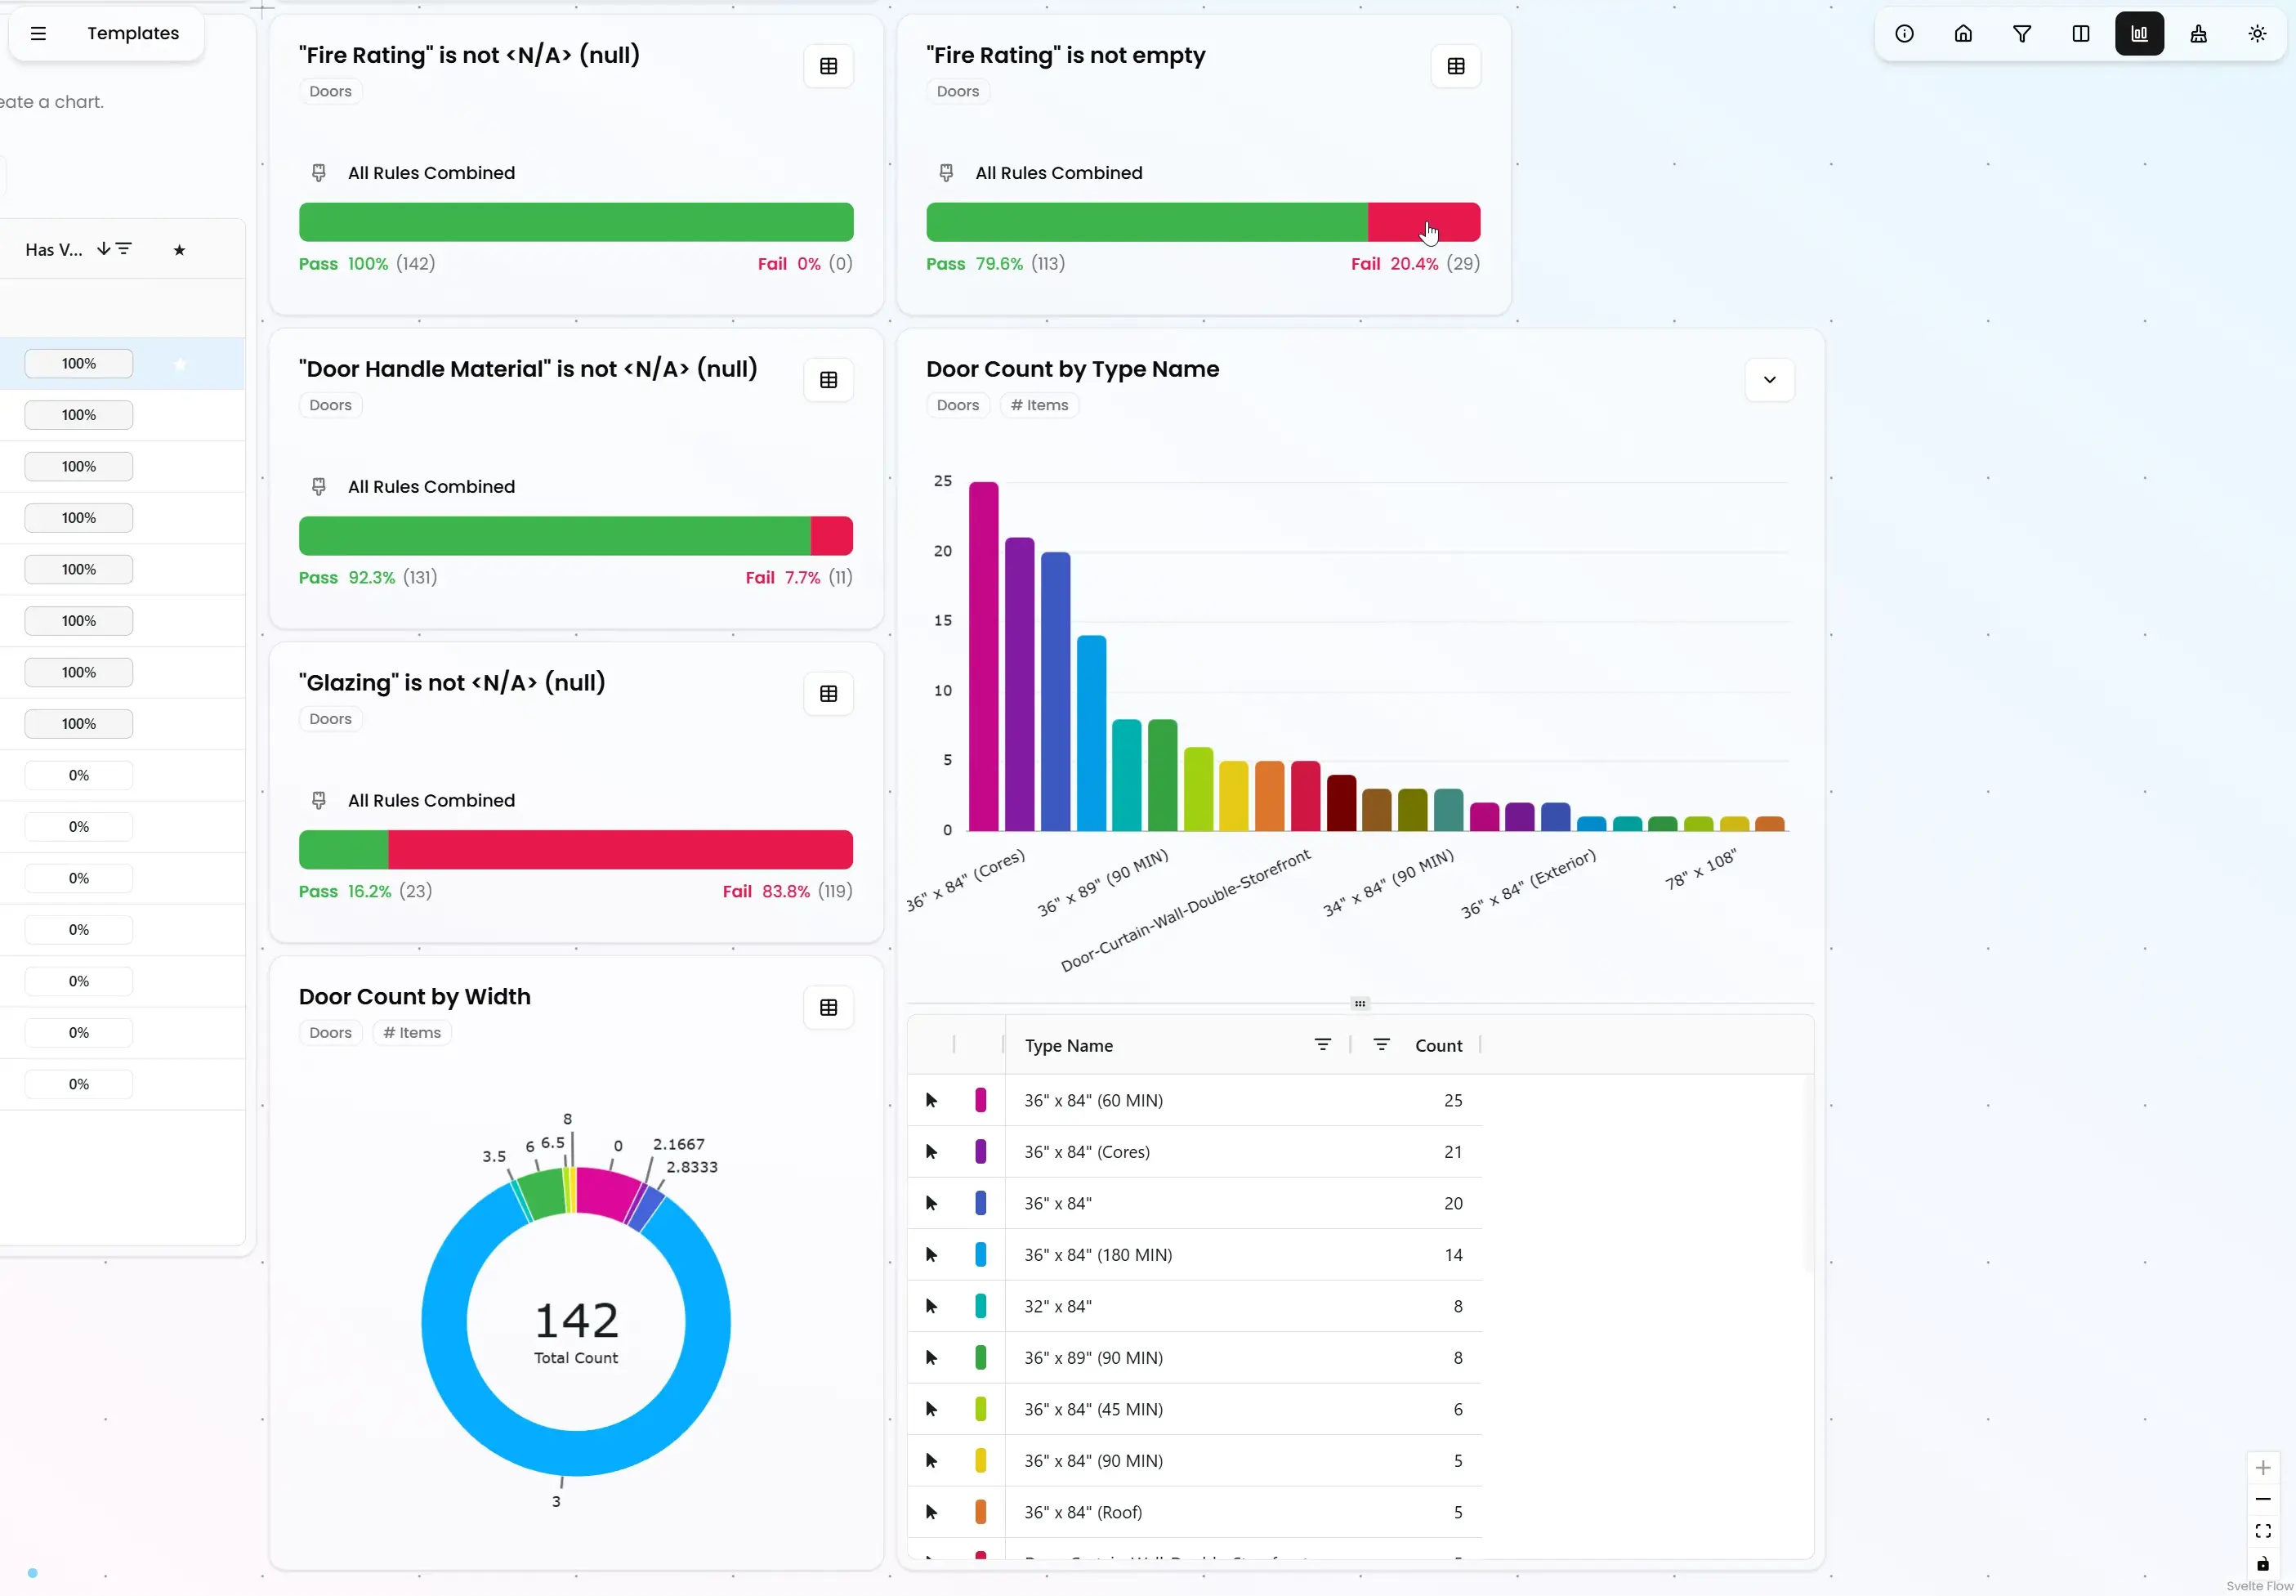Click purple swatch for 36" x 84" (Cores)
The height and width of the screenshot is (1596, 2296).
(980, 1152)
